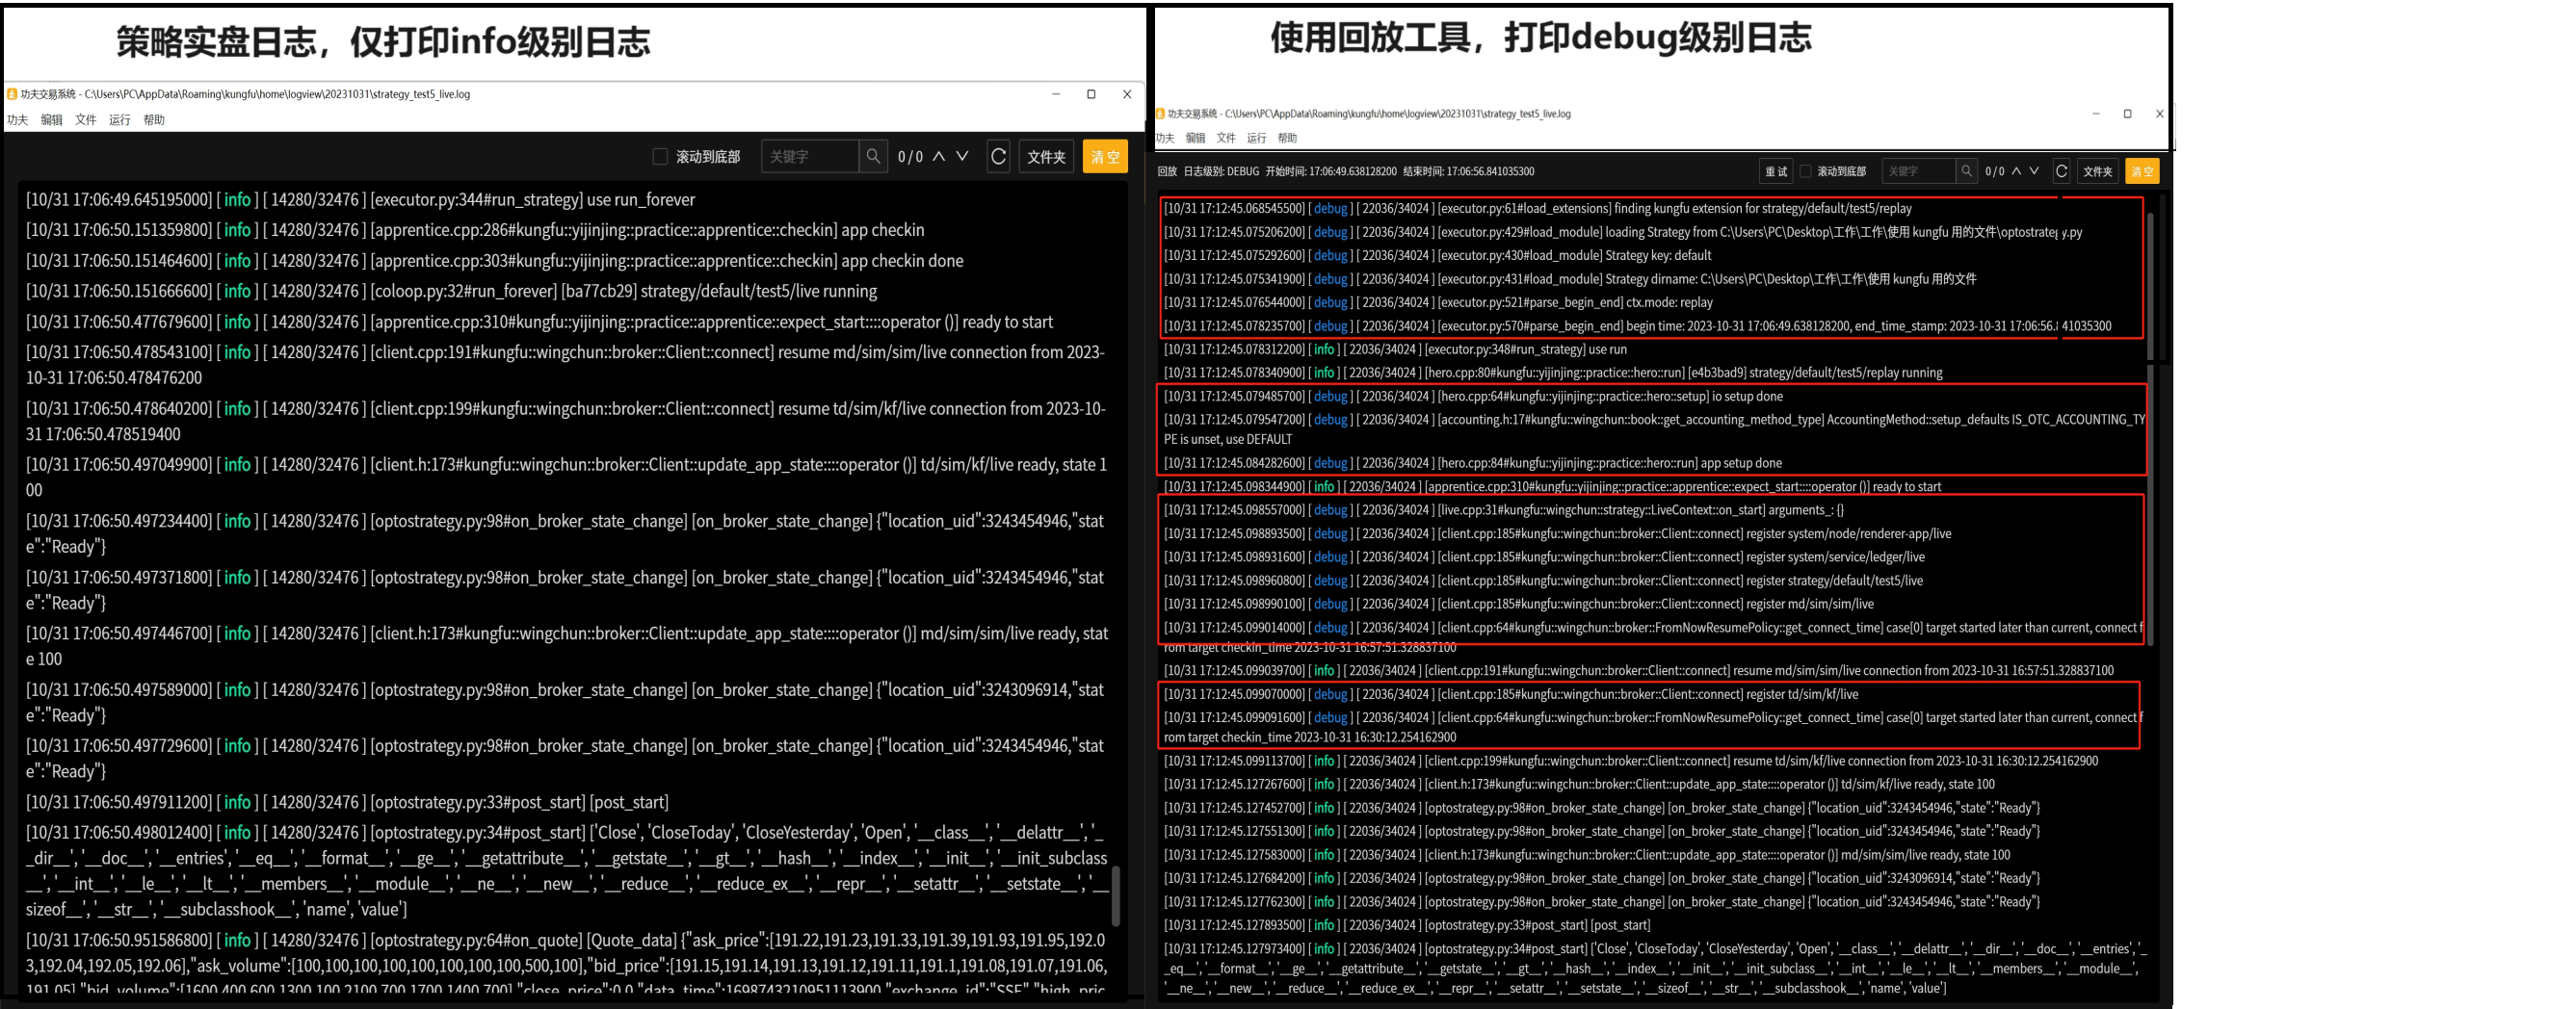Screen dimensions: 2576x1009
Task: Click the orange 清空 button in right window
Action: (x=2142, y=171)
